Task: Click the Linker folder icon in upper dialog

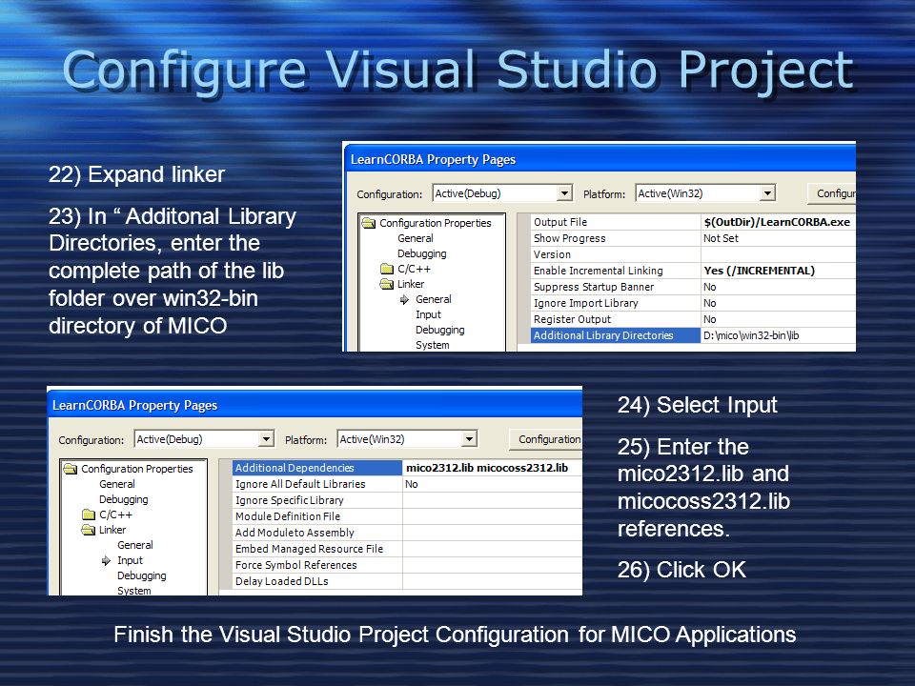Action: [387, 284]
